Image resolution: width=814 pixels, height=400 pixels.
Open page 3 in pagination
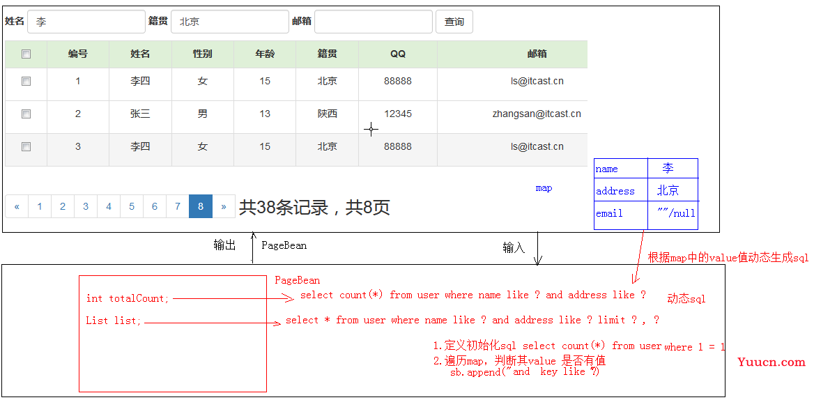tap(86, 206)
